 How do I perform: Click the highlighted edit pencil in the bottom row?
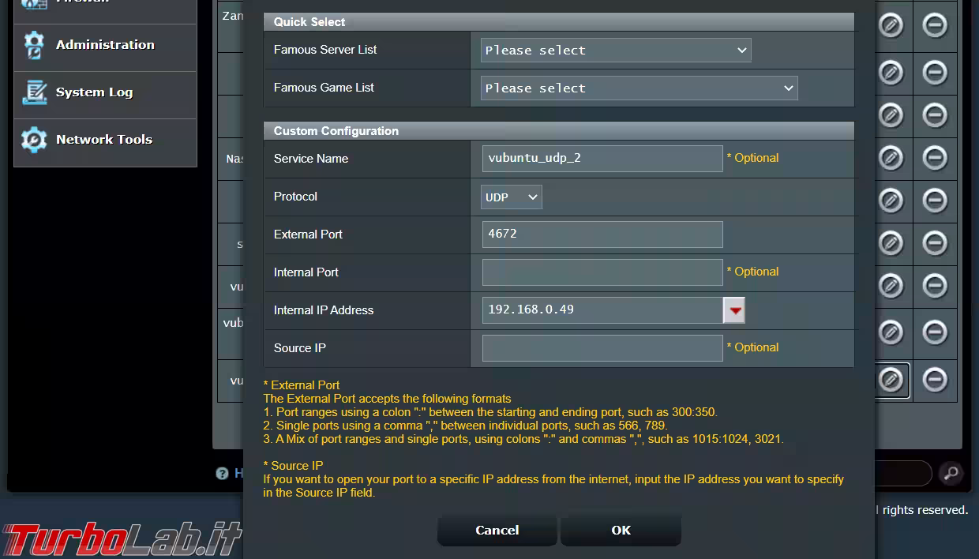coord(891,381)
